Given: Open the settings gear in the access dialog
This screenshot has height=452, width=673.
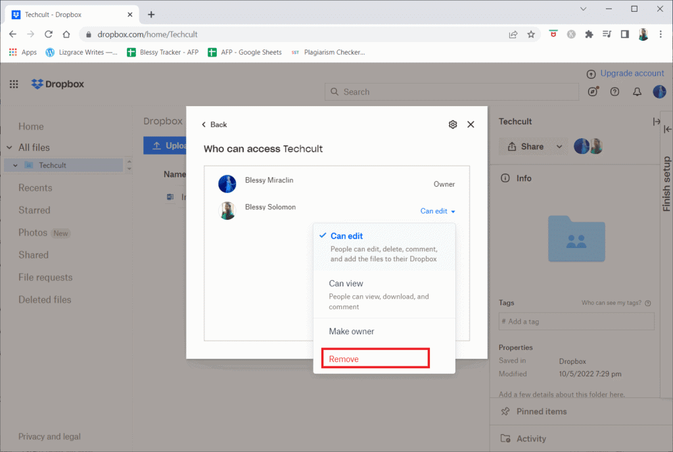Looking at the screenshot, I should [452, 124].
